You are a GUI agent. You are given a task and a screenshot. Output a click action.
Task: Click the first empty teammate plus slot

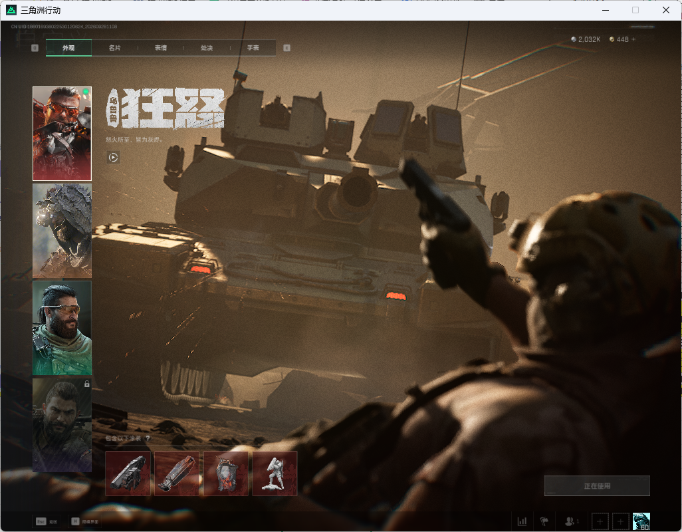600,521
